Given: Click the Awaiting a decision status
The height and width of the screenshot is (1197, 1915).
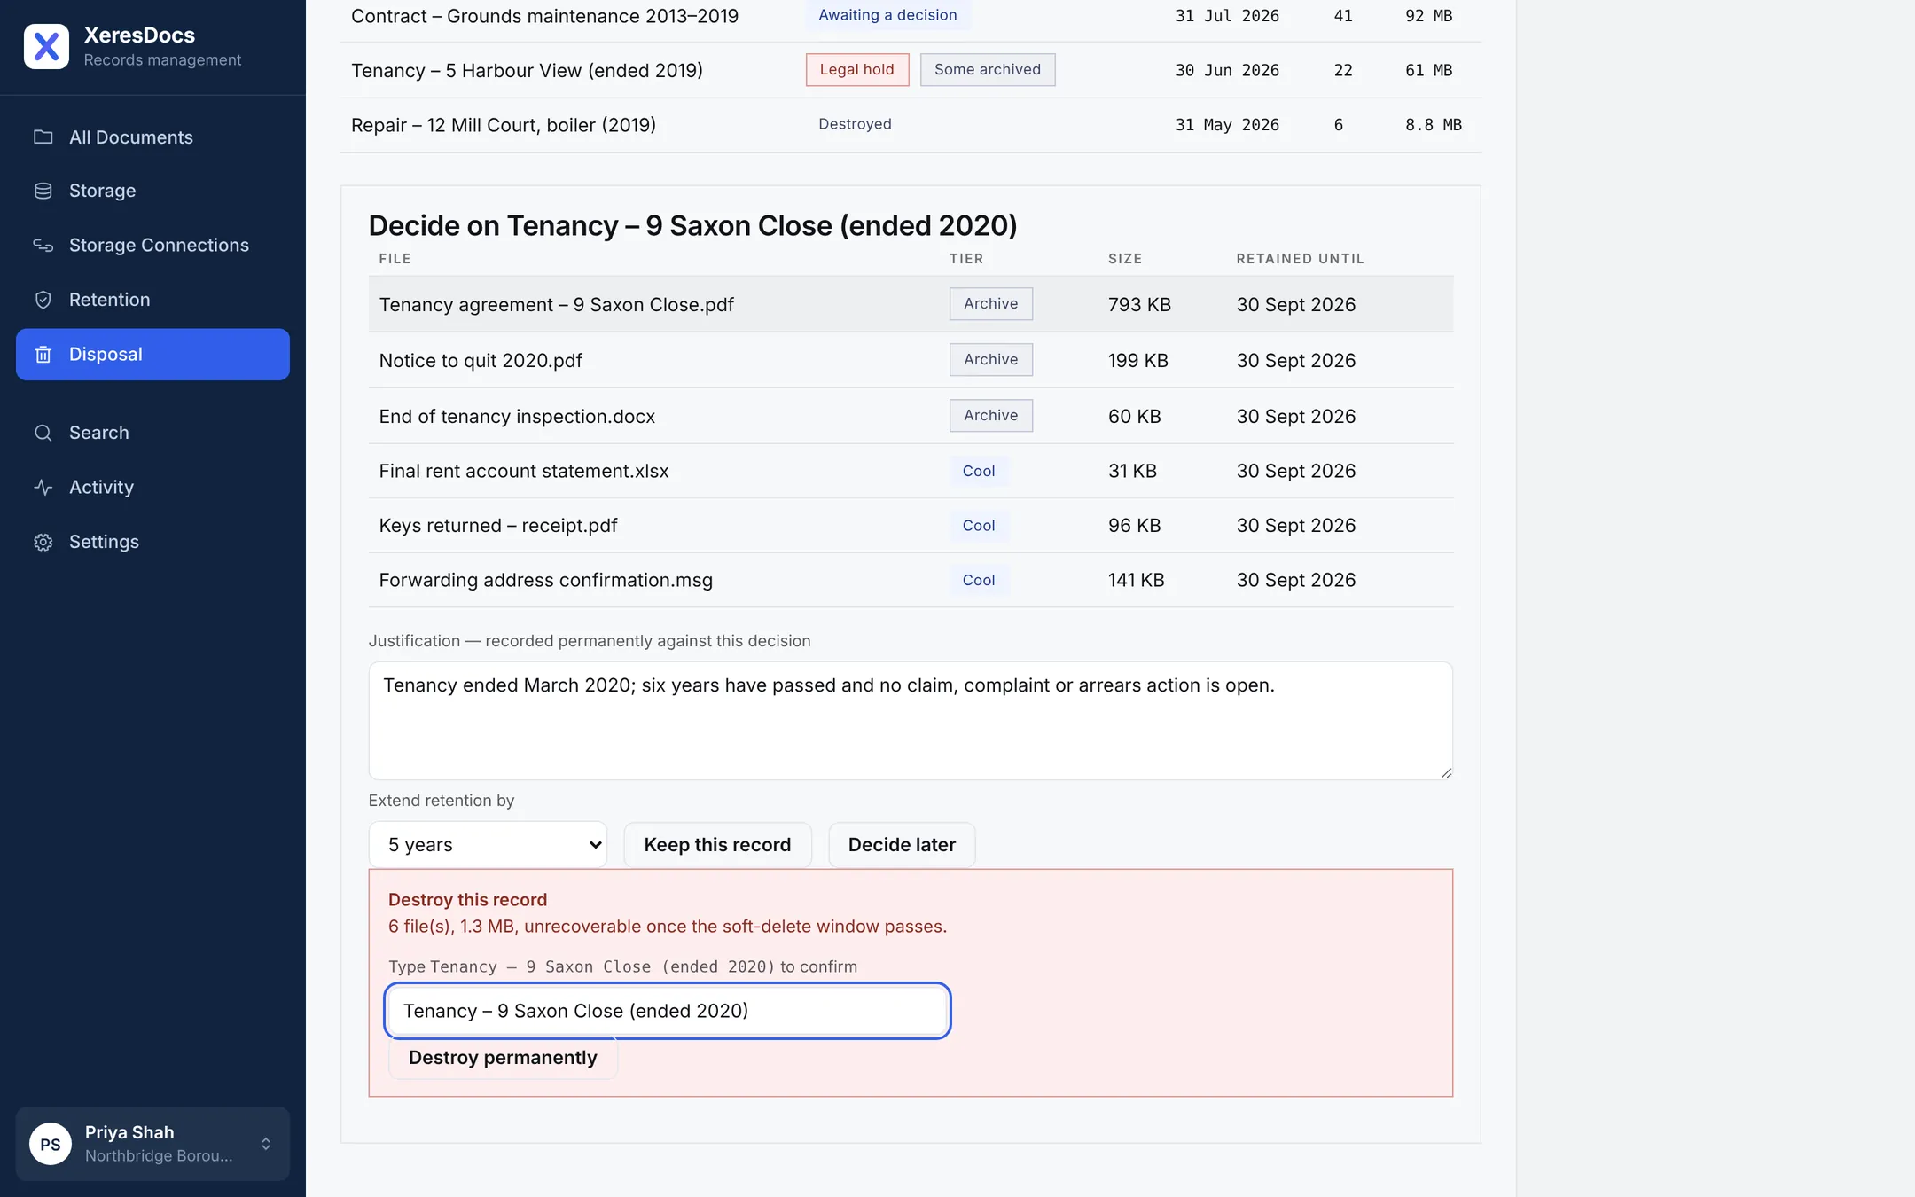Looking at the screenshot, I should tap(887, 15).
